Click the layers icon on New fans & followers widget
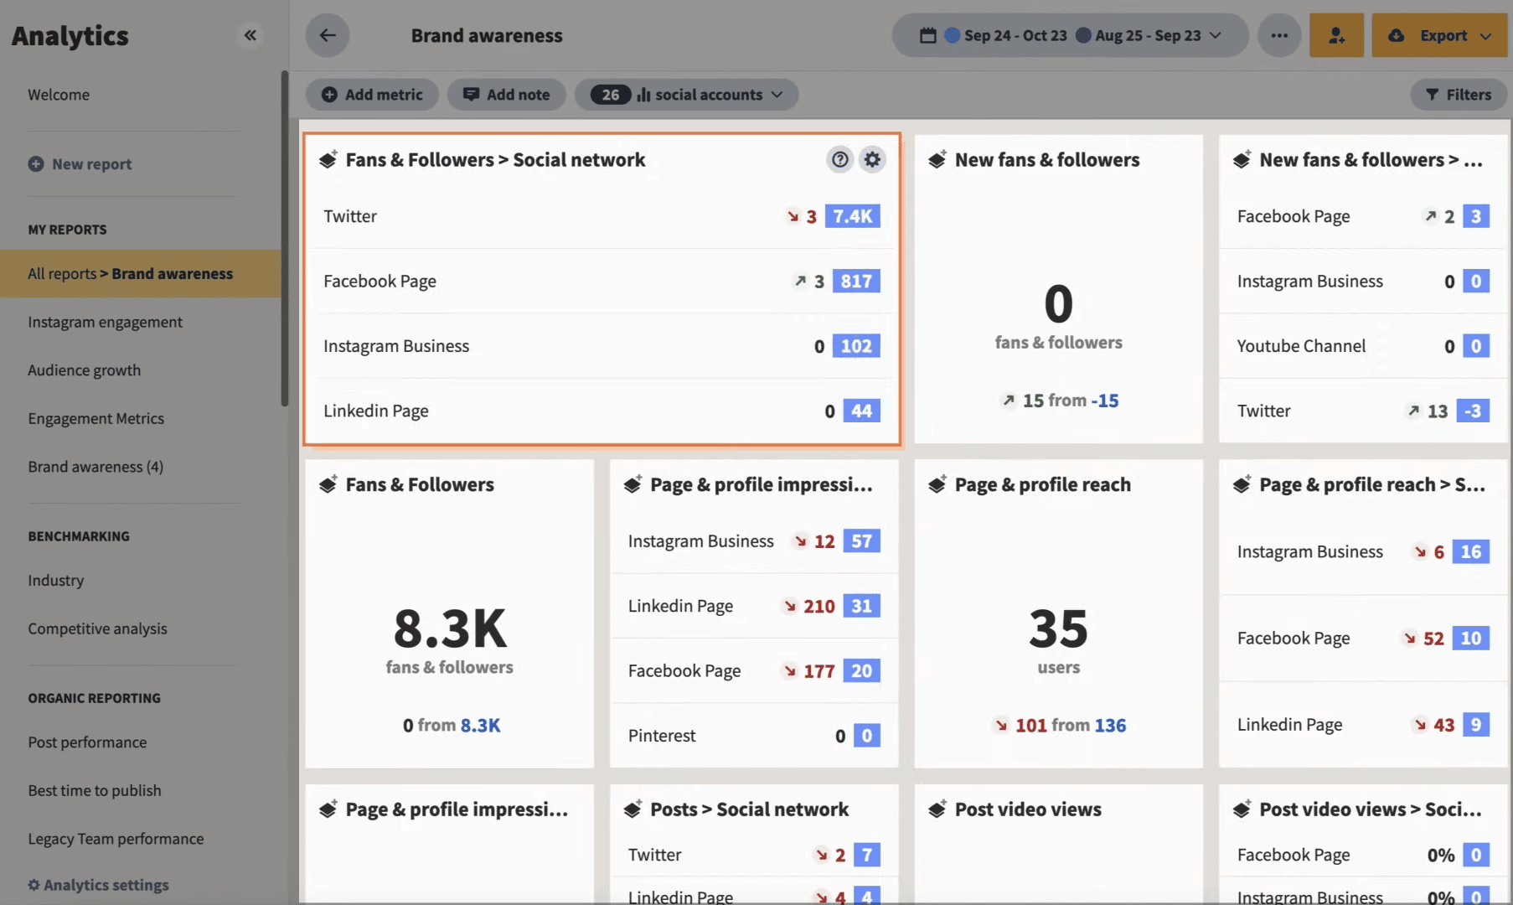The height and width of the screenshot is (905, 1513). (x=937, y=159)
